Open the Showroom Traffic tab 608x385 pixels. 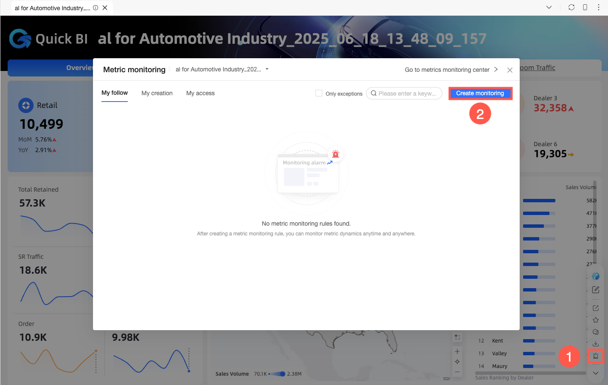coord(538,68)
